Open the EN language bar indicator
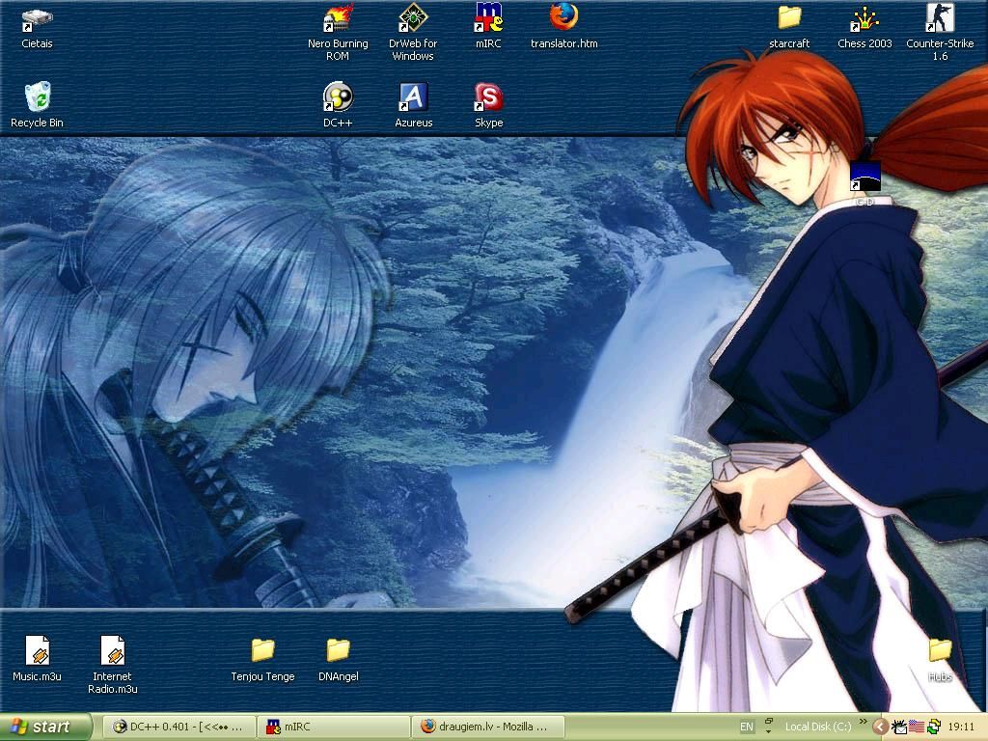 pyautogui.click(x=747, y=727)
